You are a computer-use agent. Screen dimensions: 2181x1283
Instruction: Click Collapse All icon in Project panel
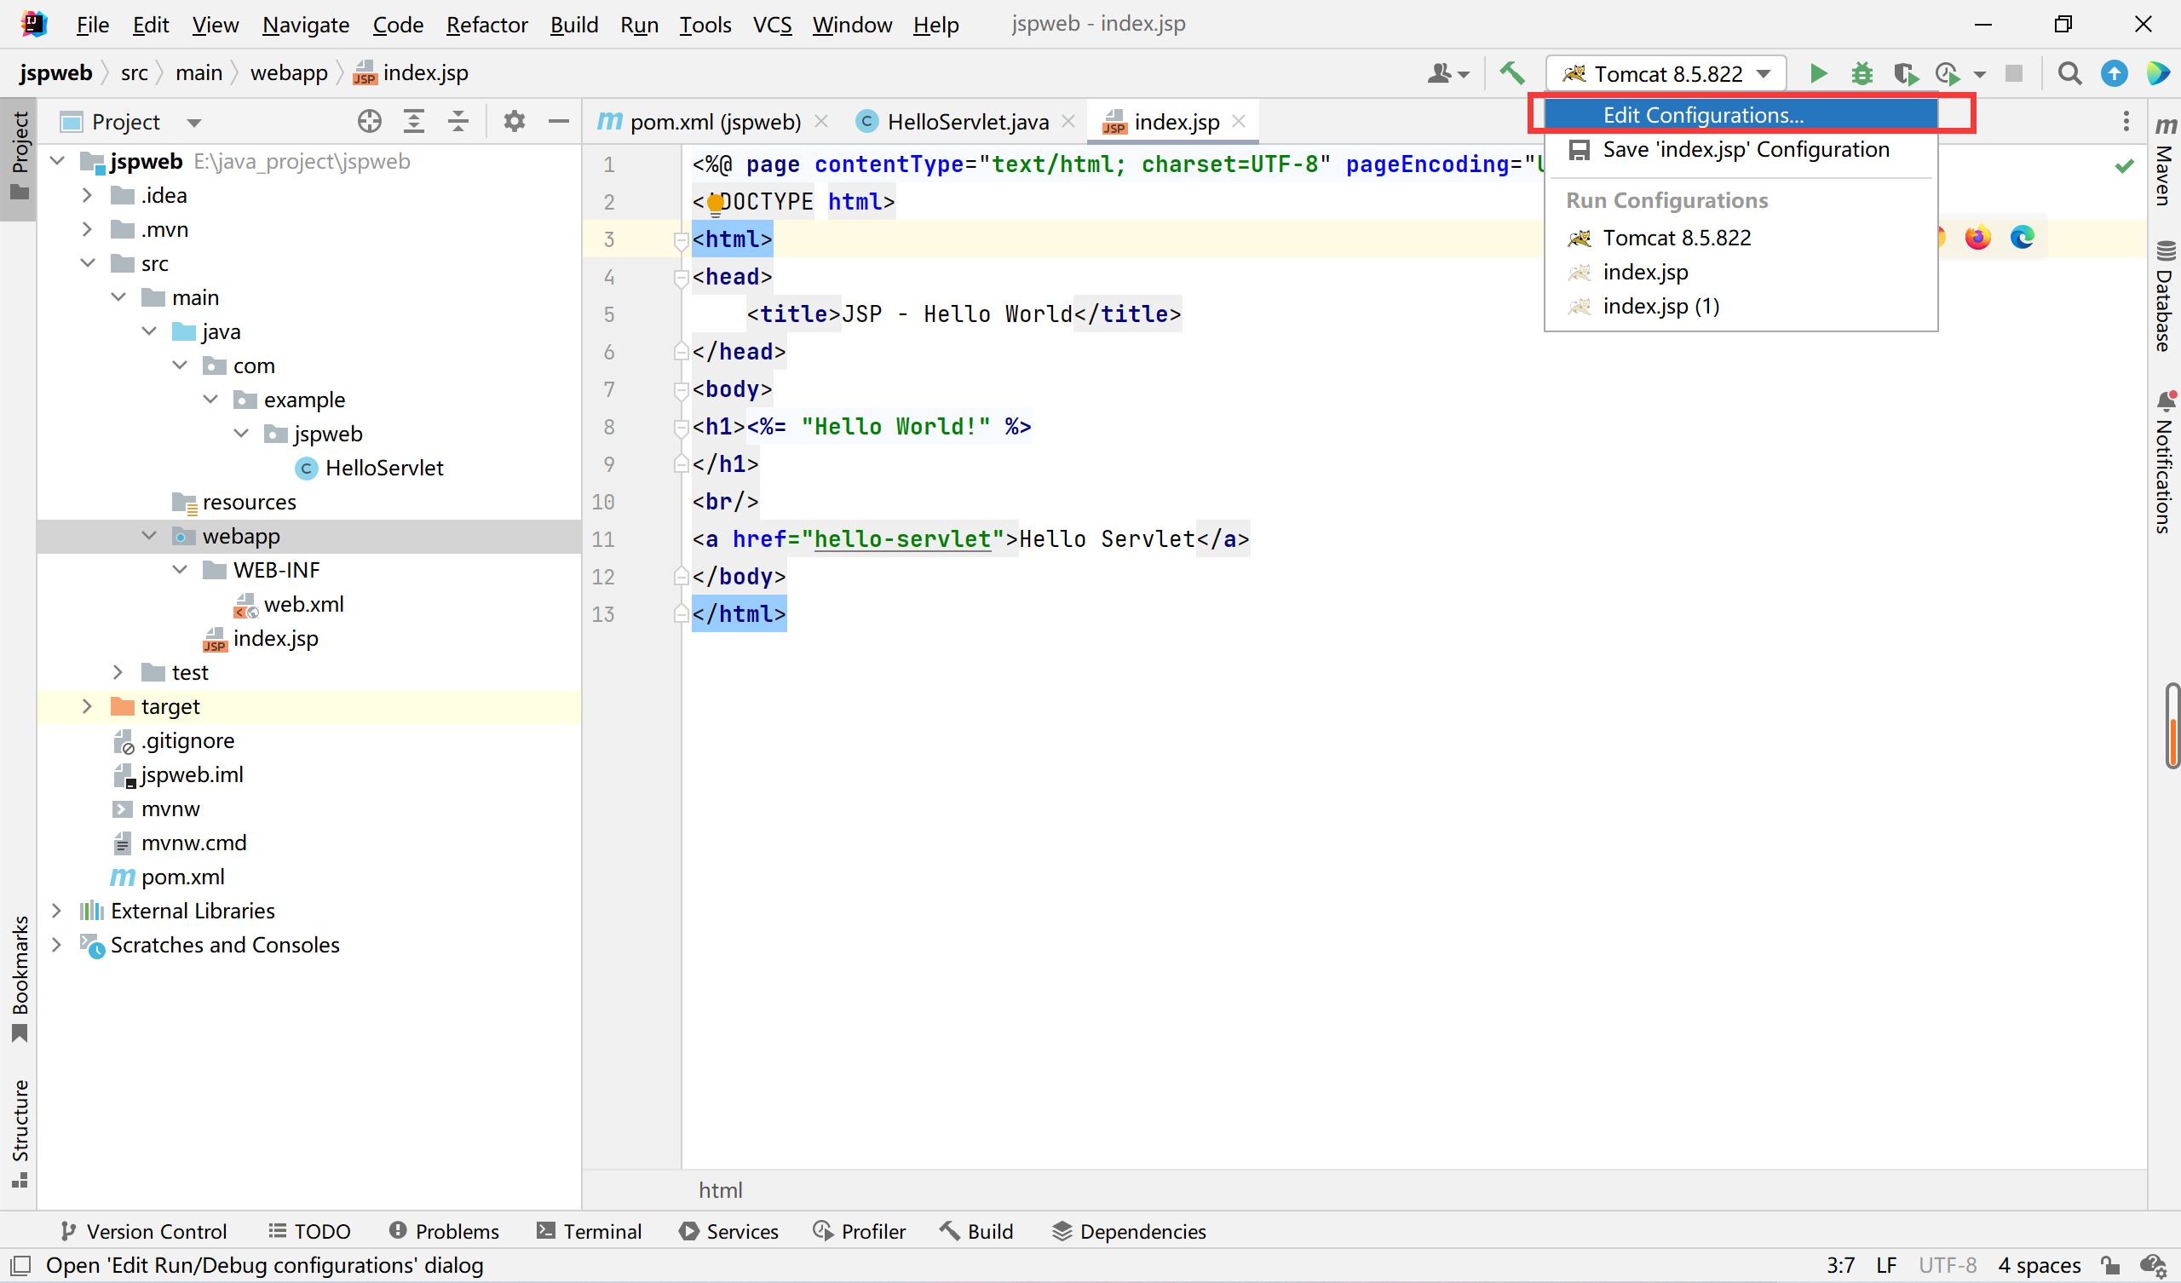click(458, 121)
